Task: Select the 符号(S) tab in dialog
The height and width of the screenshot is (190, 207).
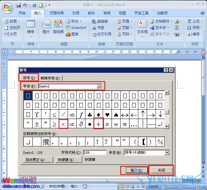Action: point(29,78)
